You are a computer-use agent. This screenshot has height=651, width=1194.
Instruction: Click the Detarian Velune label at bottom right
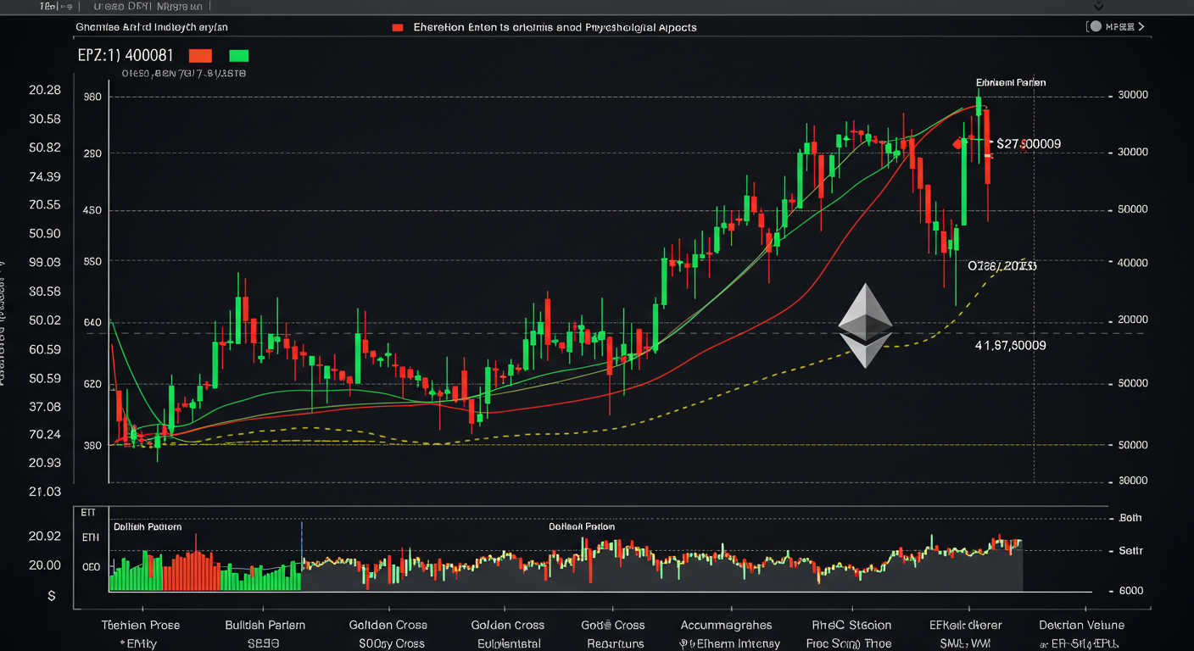click(1081, 625)
